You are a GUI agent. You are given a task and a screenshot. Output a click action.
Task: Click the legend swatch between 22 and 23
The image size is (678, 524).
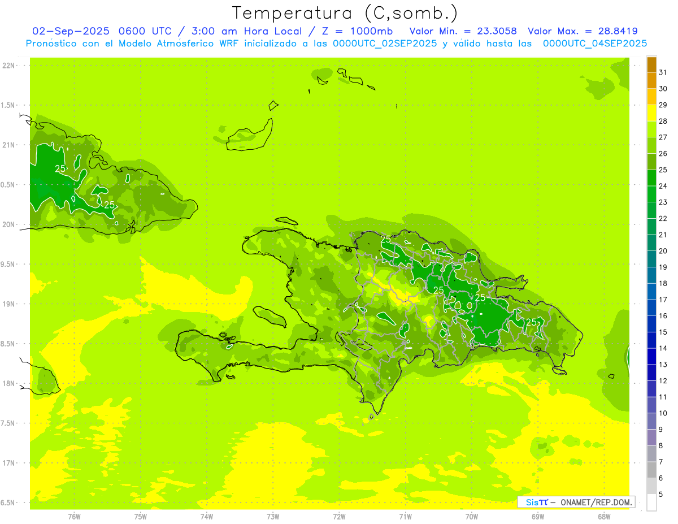click(651, 210)
